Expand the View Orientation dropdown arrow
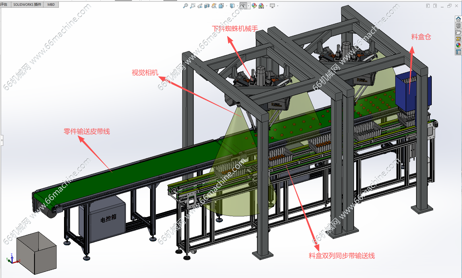 tap(226, 6)
